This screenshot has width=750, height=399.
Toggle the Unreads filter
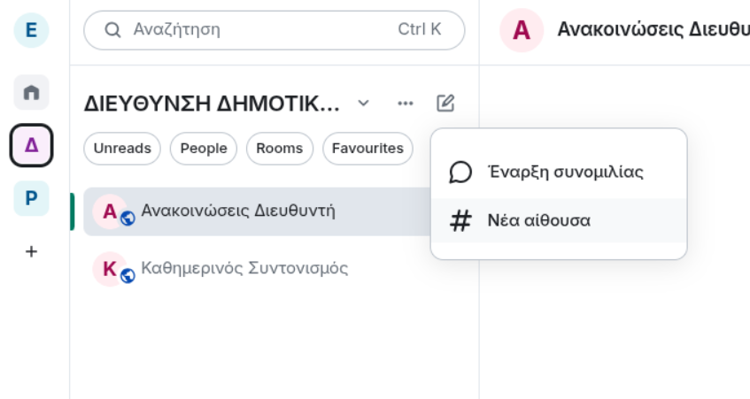[x=122, y=149]
